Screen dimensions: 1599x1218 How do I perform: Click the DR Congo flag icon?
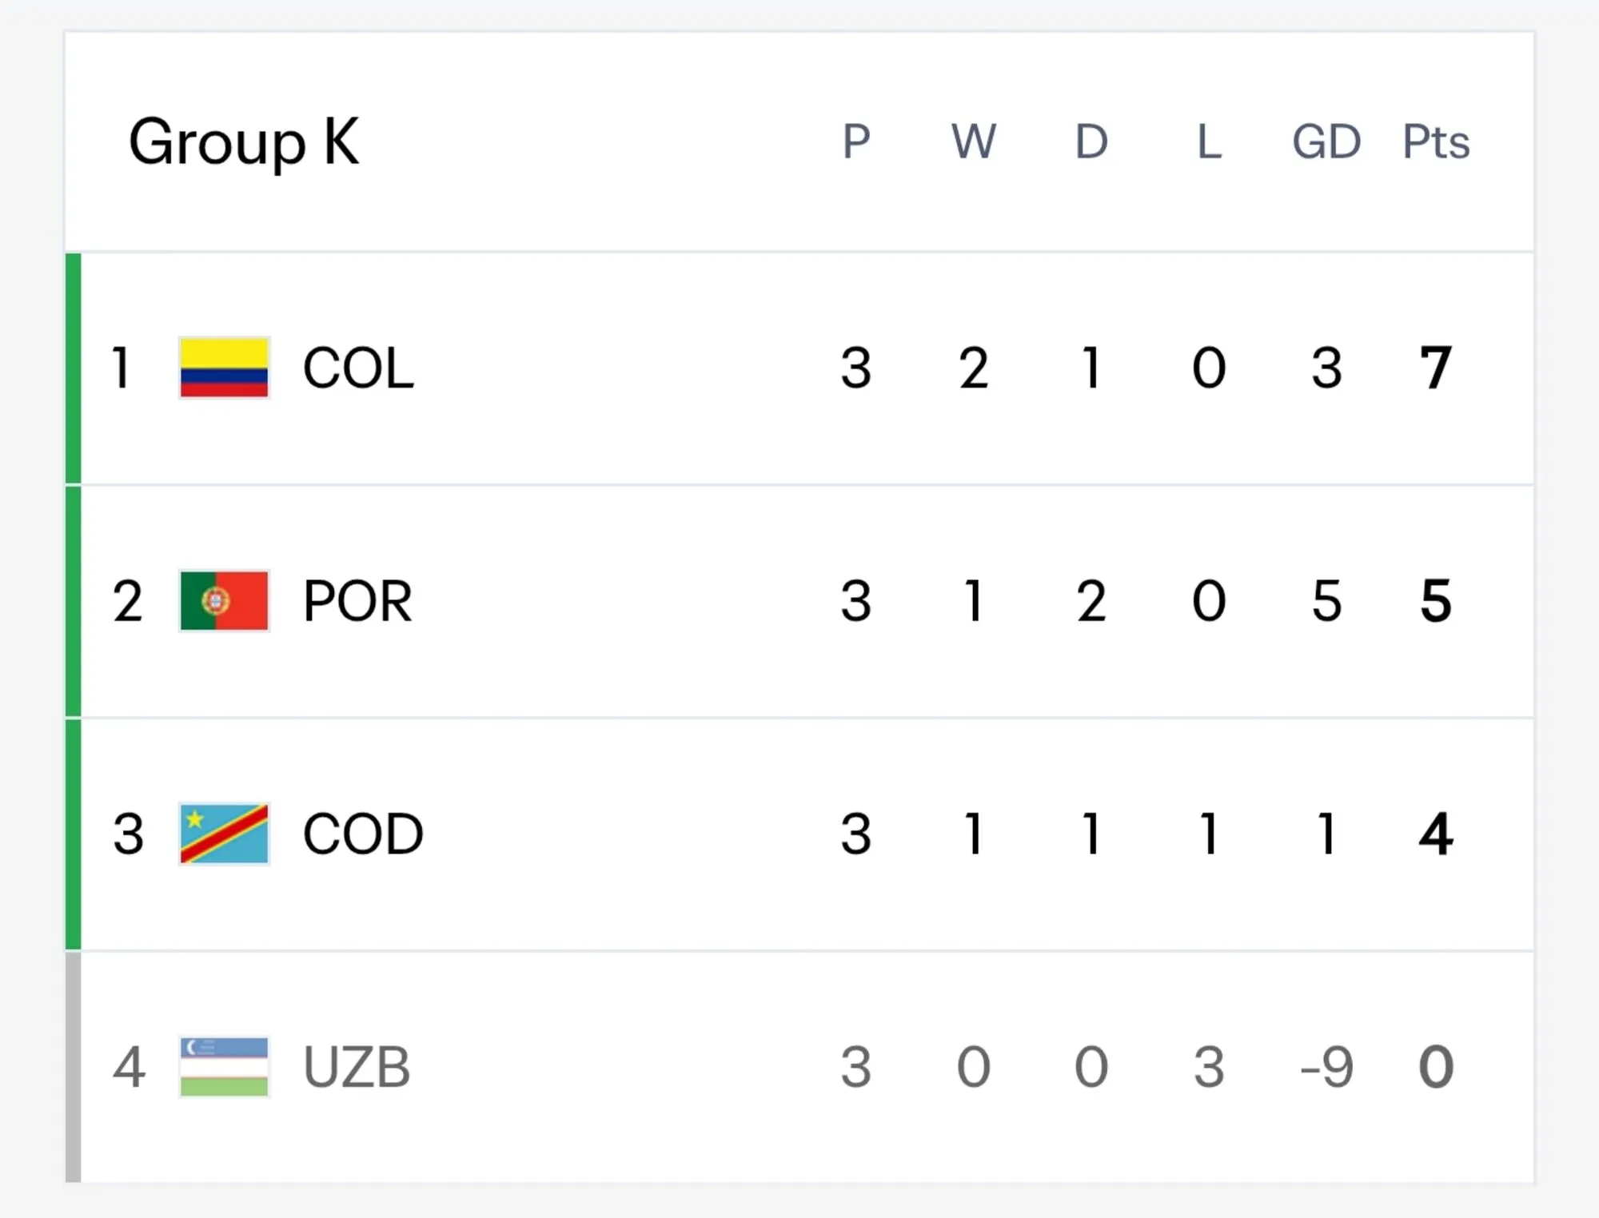(x=224, y=834)
